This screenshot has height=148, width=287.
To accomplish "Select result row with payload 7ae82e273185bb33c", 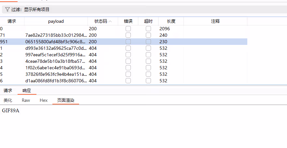I will pos(55,35).
